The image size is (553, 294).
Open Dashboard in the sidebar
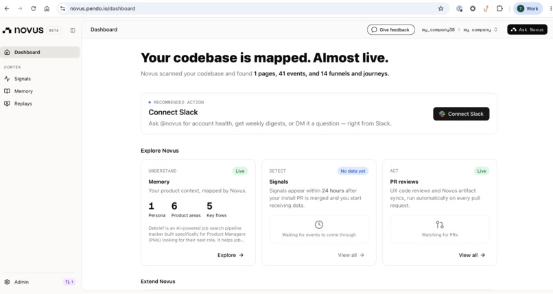[40, 52]
